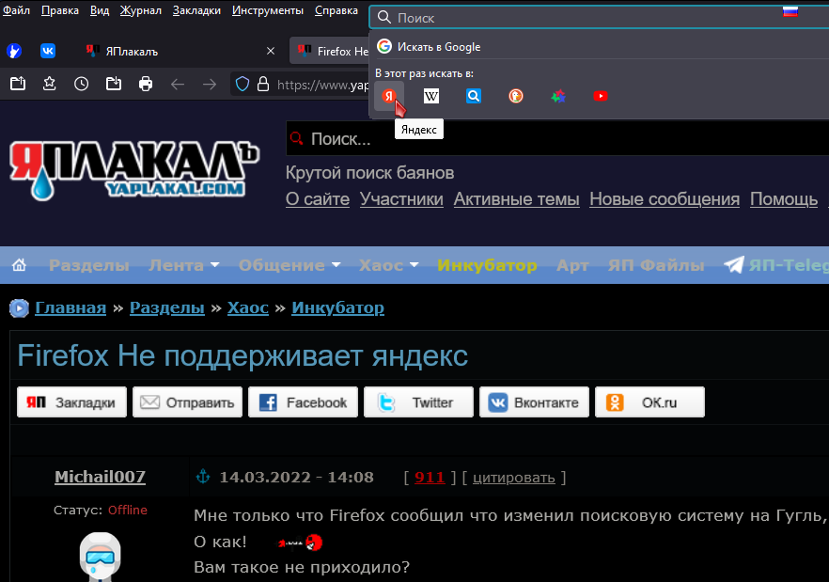Click the Google icon in search suggestions
Screen dimensions: 829x582
pyautogui.click(x=384, y=47)
